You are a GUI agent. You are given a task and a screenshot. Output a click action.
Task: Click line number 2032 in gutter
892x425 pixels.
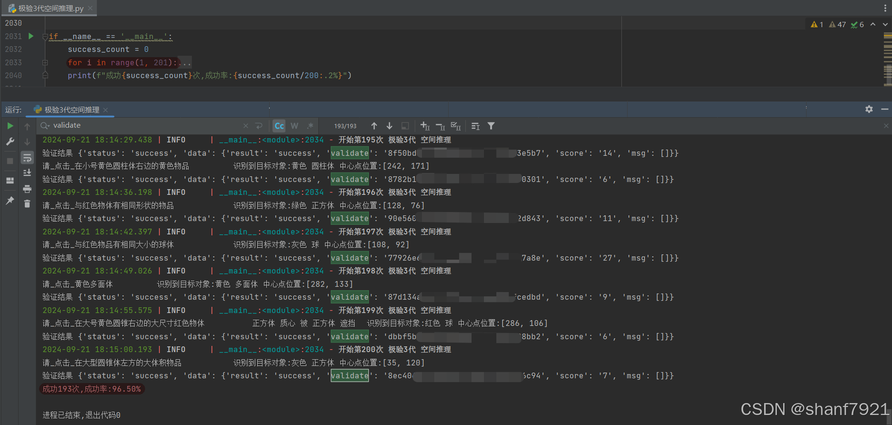(13, 50)
